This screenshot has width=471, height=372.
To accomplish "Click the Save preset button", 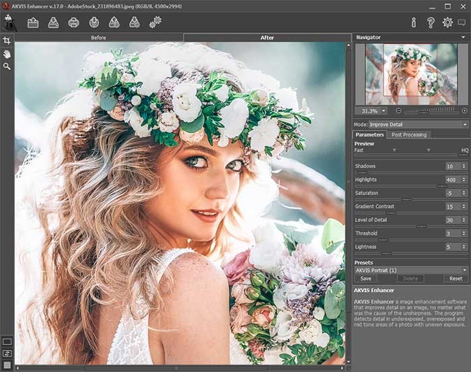I will pos(365,278).
